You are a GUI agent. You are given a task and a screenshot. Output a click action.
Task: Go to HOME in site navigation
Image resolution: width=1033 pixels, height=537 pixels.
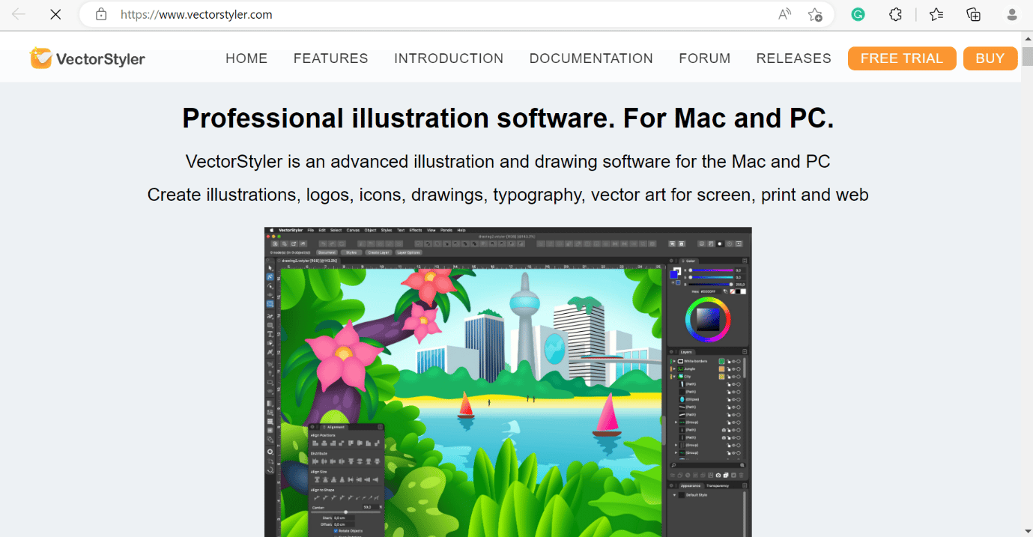(x=246, y=58)
